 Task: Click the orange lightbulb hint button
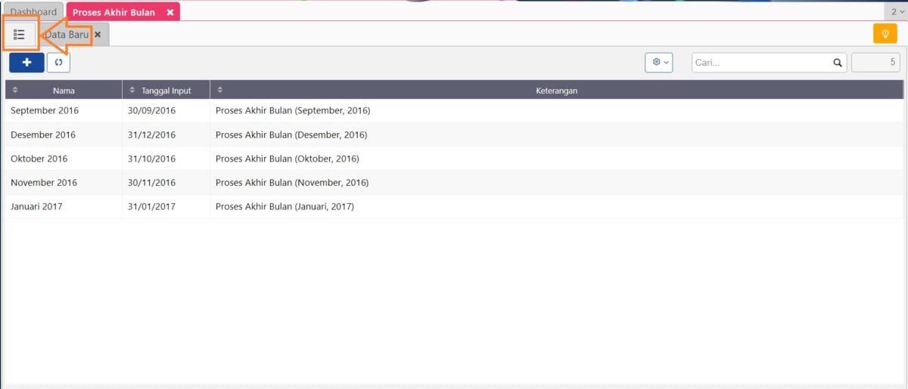(x=885, y=34)
